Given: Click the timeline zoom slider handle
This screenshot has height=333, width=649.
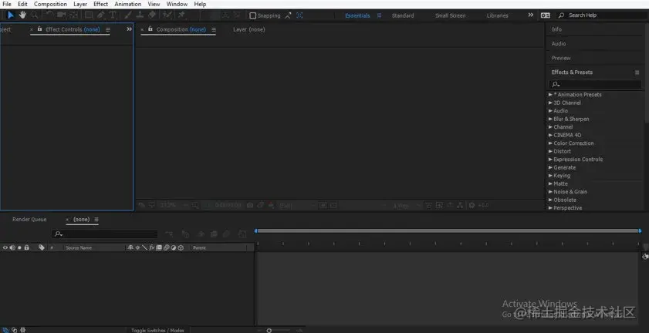Looking at the screenshot, I should coord(269,331).
